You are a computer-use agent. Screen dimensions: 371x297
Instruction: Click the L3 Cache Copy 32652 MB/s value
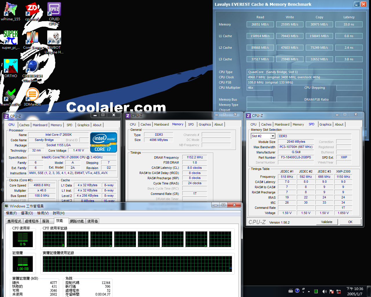(x=319, y=59)
